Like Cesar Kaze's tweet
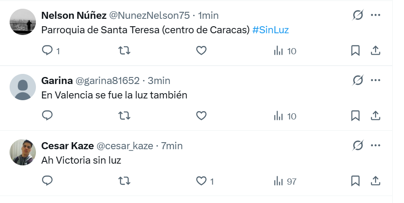The image size is (404, 203). pyautogui.click(x=201, y=181)
